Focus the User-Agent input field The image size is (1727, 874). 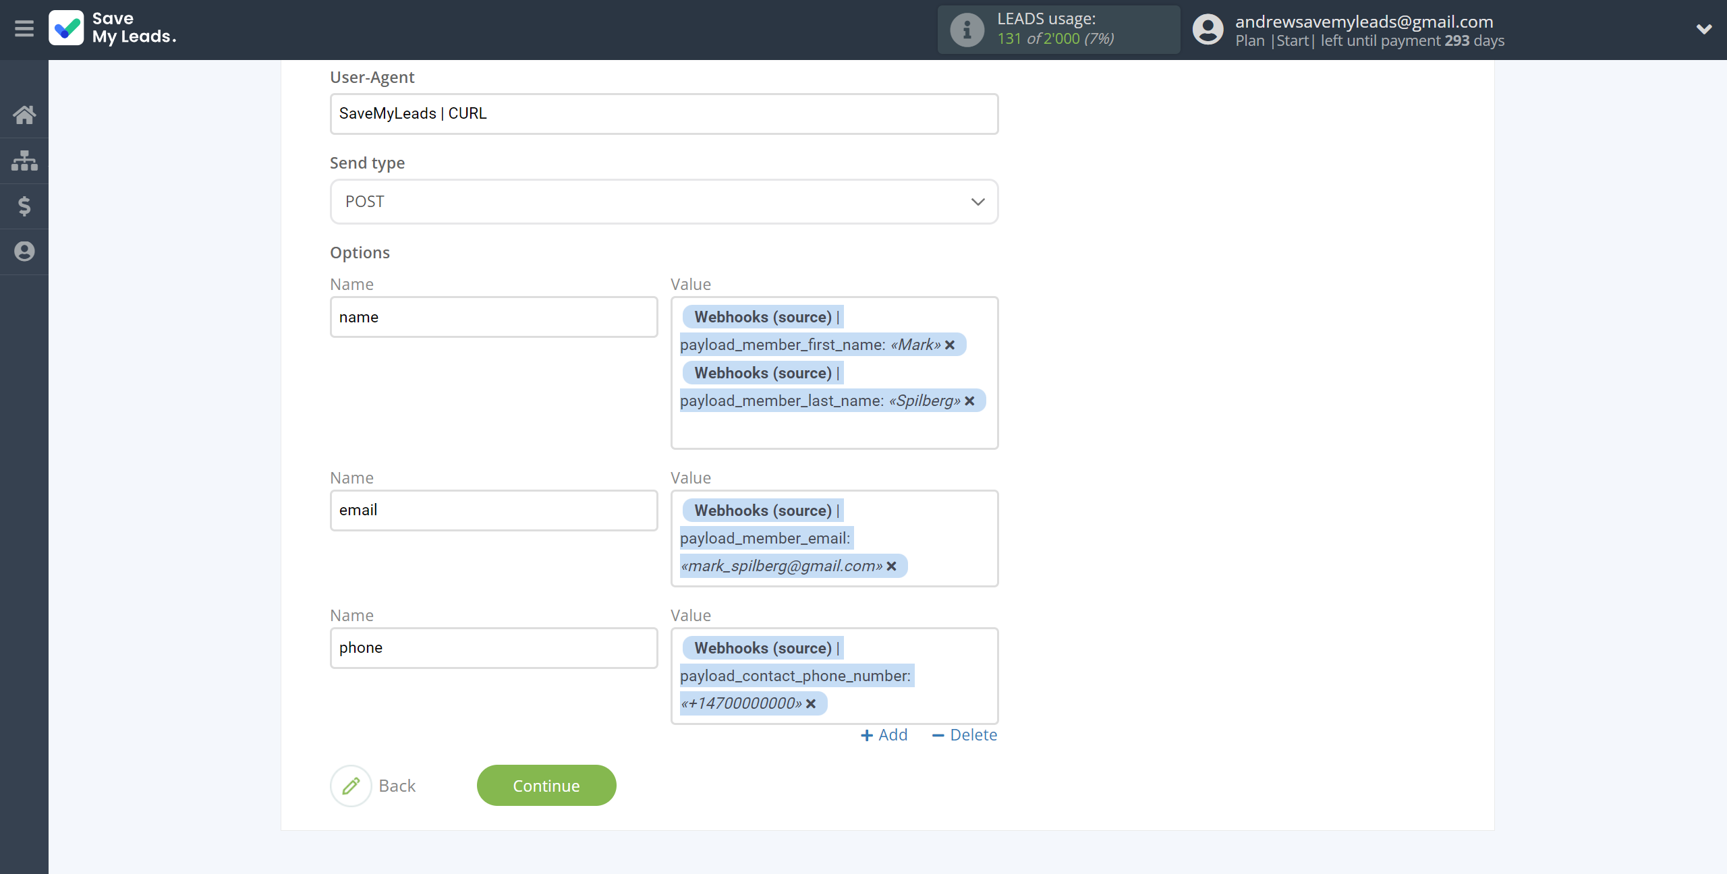[664, 113]
